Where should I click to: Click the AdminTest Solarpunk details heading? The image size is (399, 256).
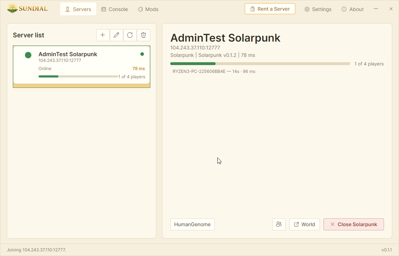(225, 38)
